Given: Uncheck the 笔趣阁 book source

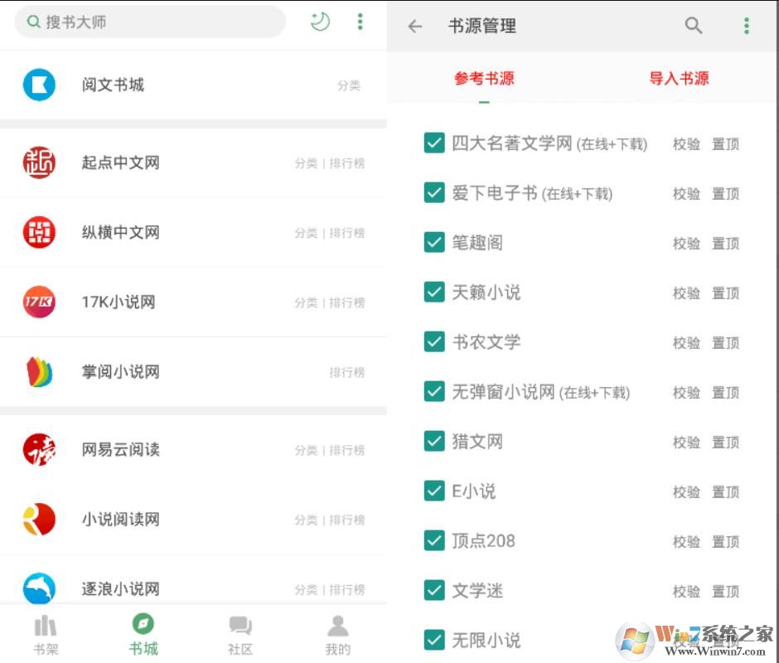Looking at the screenshot, I should click(434, 243).
